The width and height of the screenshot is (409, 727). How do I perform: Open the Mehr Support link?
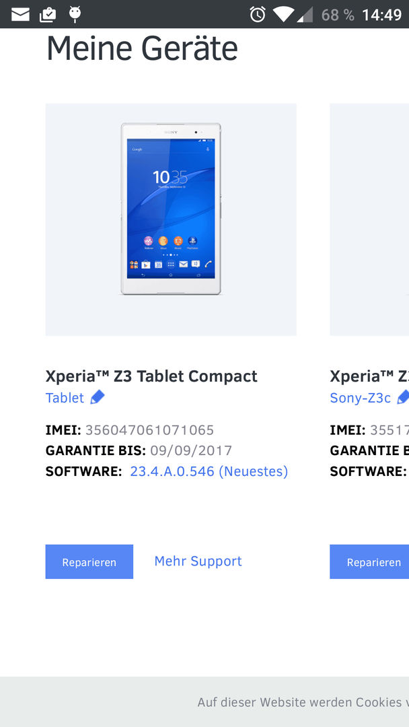[x=198, y=561]
